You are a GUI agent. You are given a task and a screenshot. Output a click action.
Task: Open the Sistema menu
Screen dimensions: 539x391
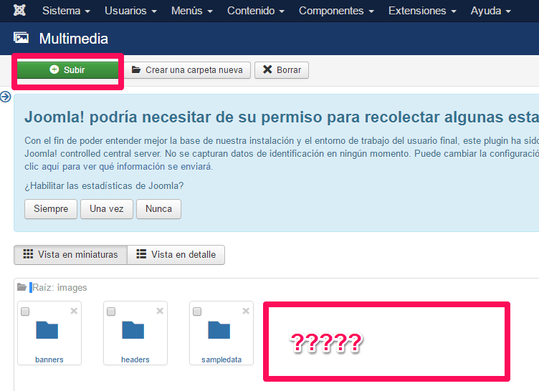click(66, 11)
